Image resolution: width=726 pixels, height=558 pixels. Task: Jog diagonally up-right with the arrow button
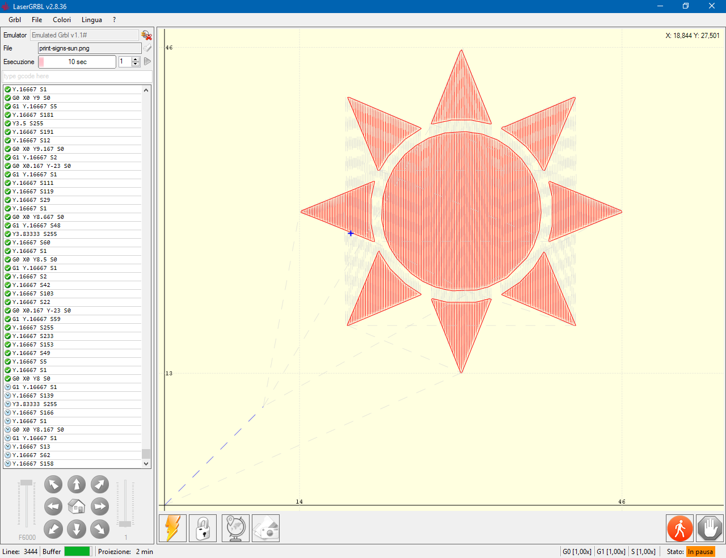pos(100,484)
